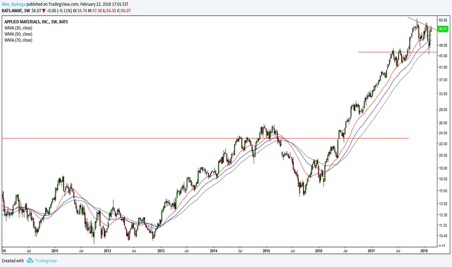Open the TradingView link in footer
Screen dimensions: 452x267
coord(46,261)
